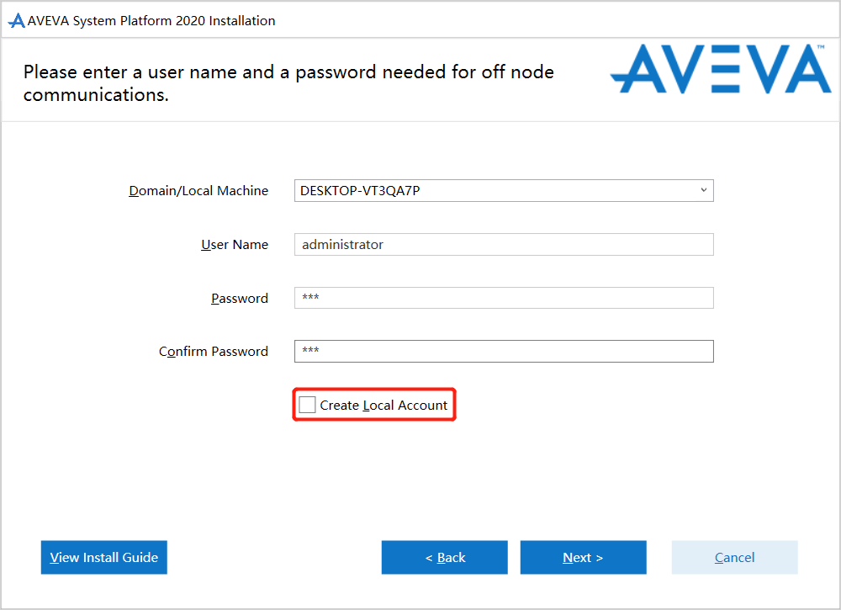841x610 pixels.
Task: Proceed by pressing the Next button
Action: (583, 557)
